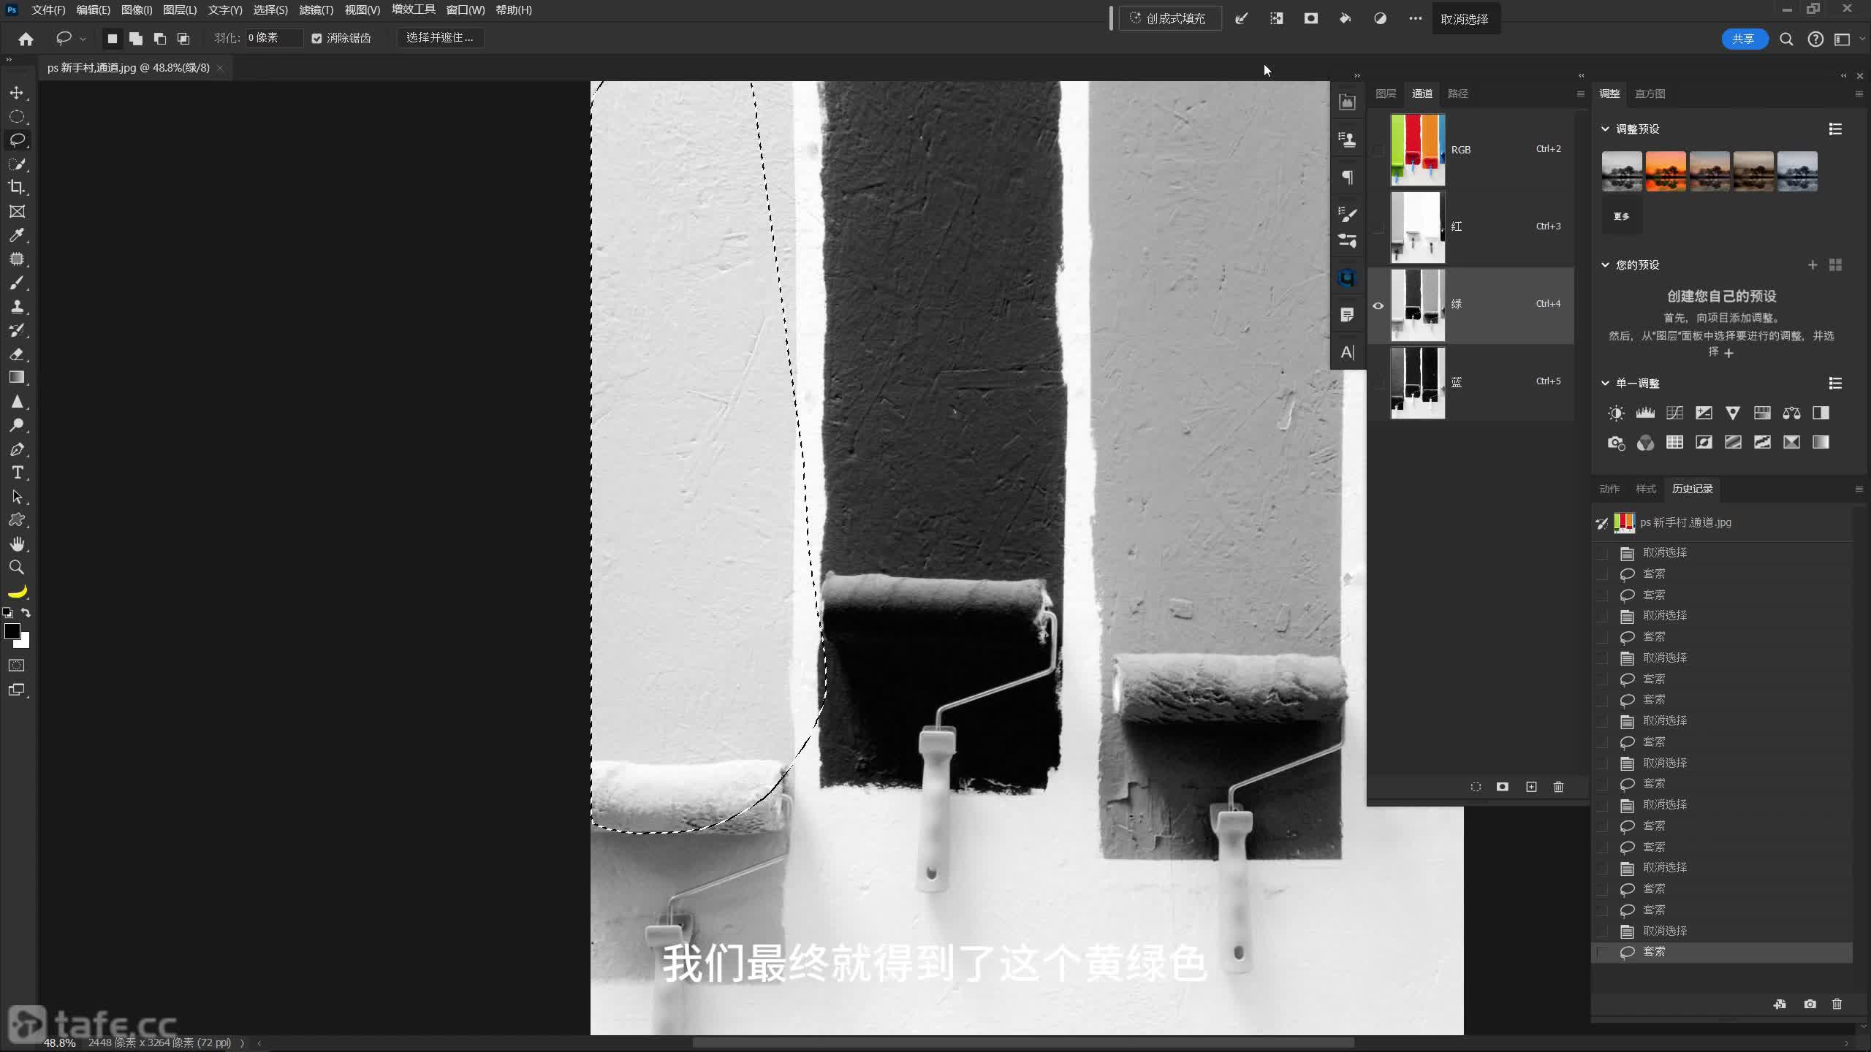Collapse the 单一调整 section
Image resolution: width=1871 pixels, height=1052 pixels.
pos(1605,383)
